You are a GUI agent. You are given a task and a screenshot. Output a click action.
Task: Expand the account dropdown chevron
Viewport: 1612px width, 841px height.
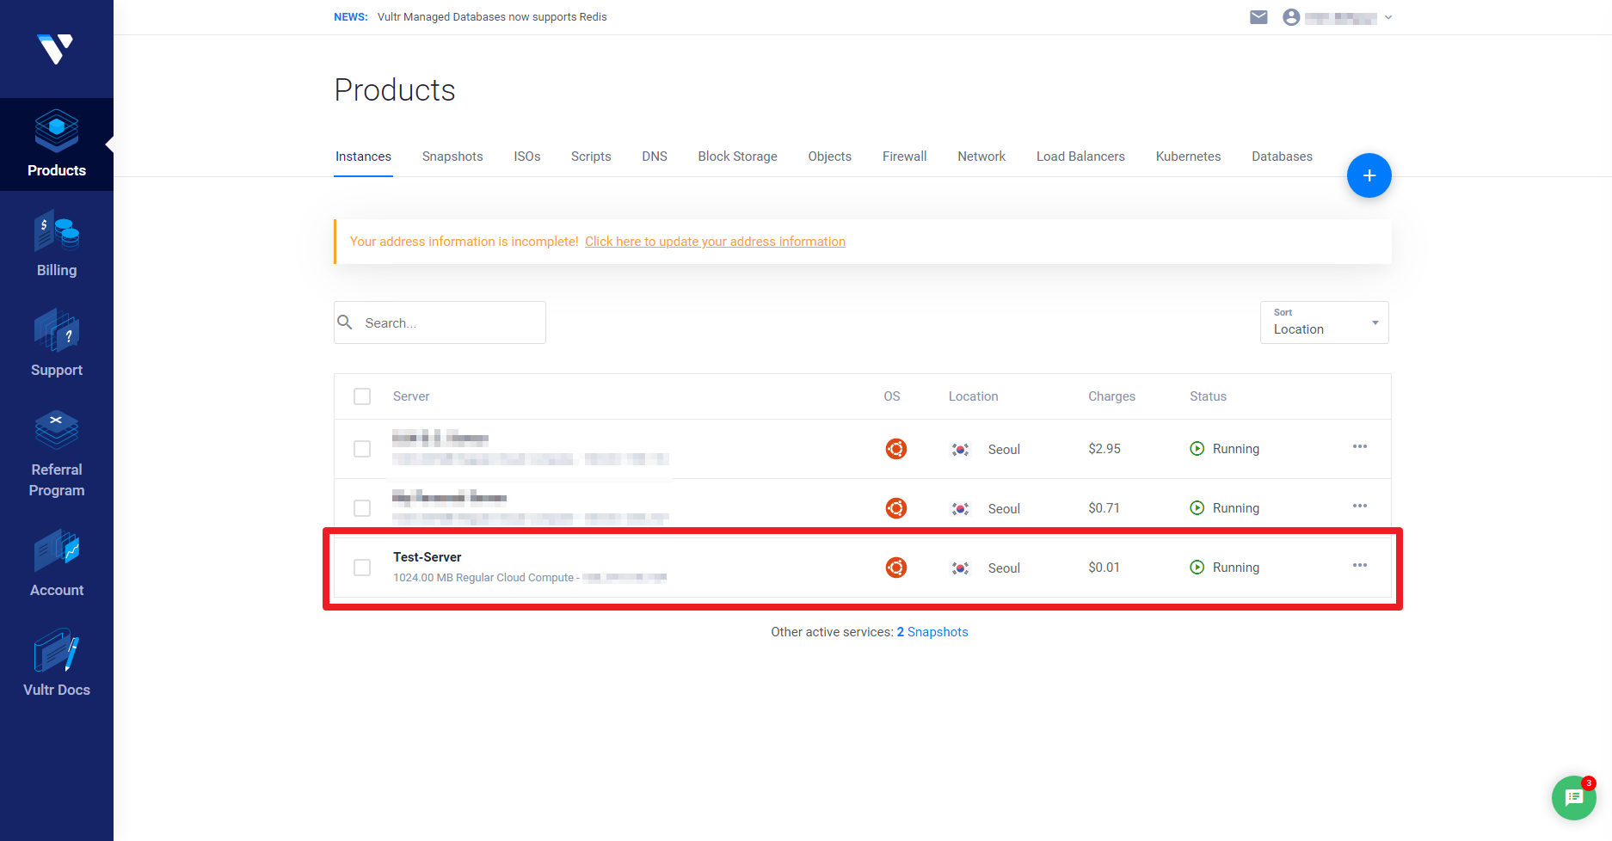tap(1388, 17)
